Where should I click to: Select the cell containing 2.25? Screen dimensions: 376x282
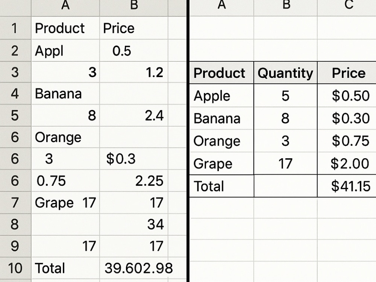[133, 180]
